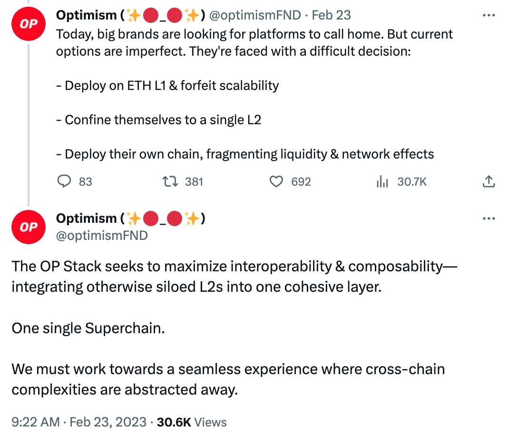Screen dimensions: 508x436
Task: Click the 692 likes count
Action: (x=301, y=181)
